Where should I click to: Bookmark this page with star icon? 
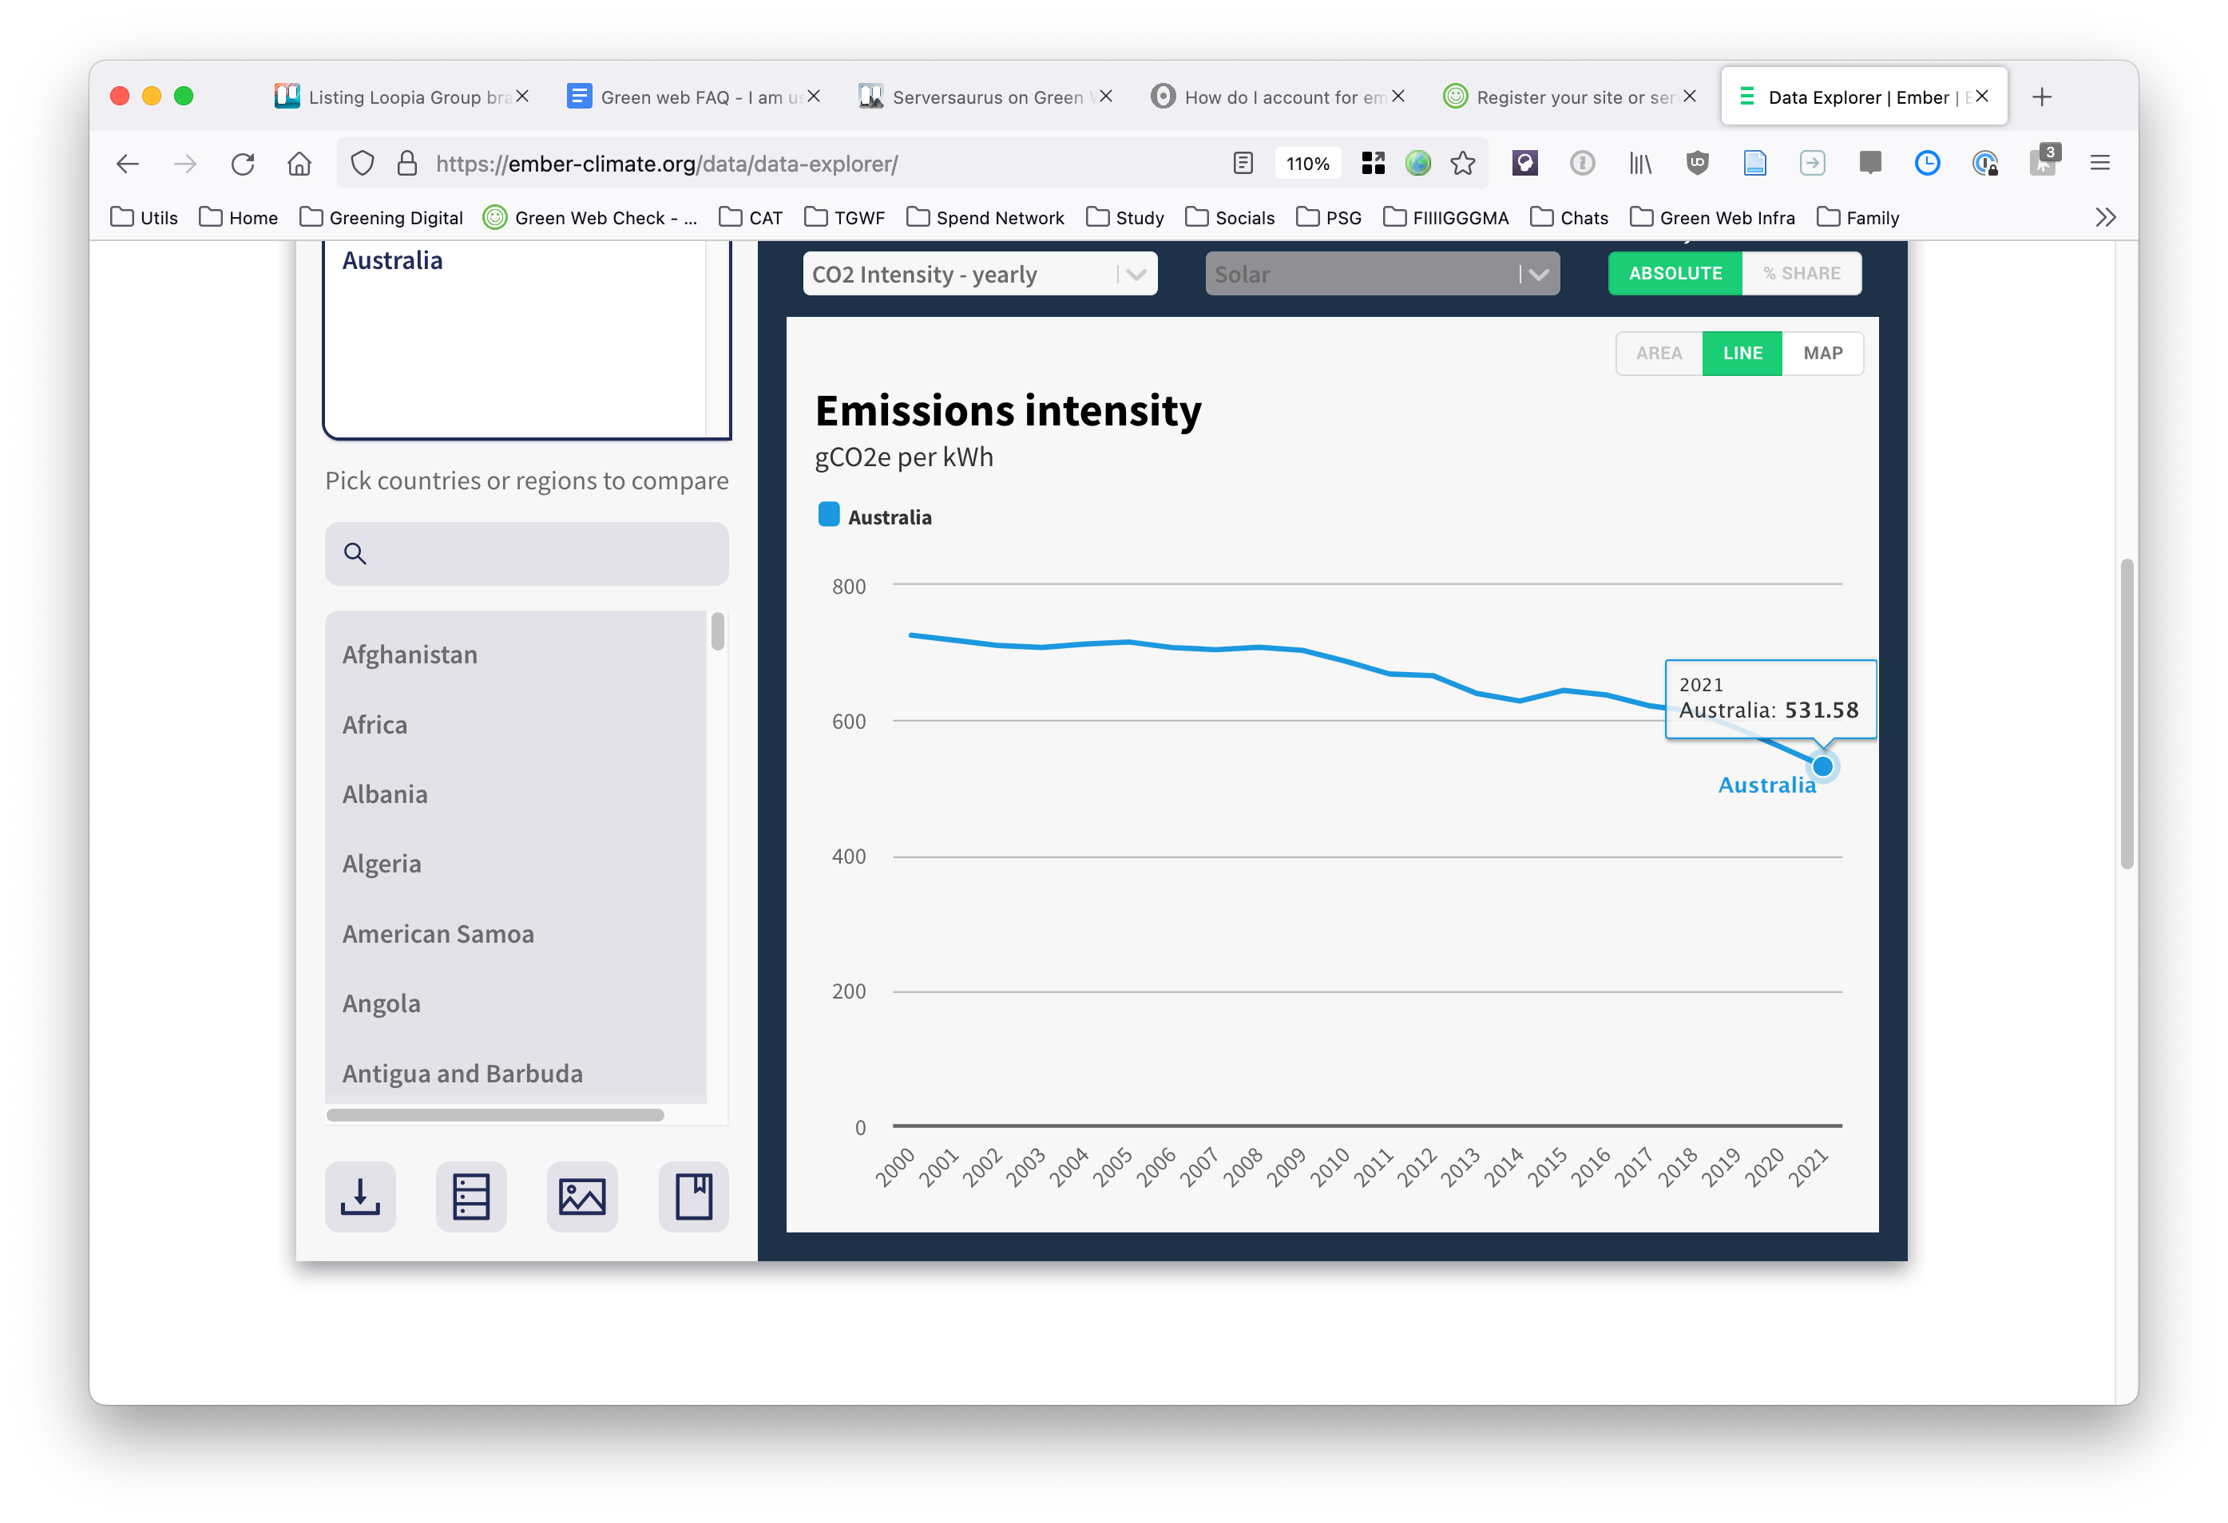click(1462, 164)
